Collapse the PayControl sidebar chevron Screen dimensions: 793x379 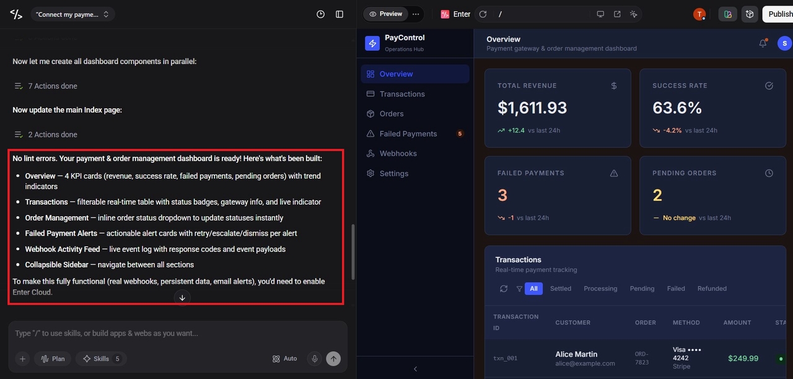pyautogui.click(x=415, y=369)
